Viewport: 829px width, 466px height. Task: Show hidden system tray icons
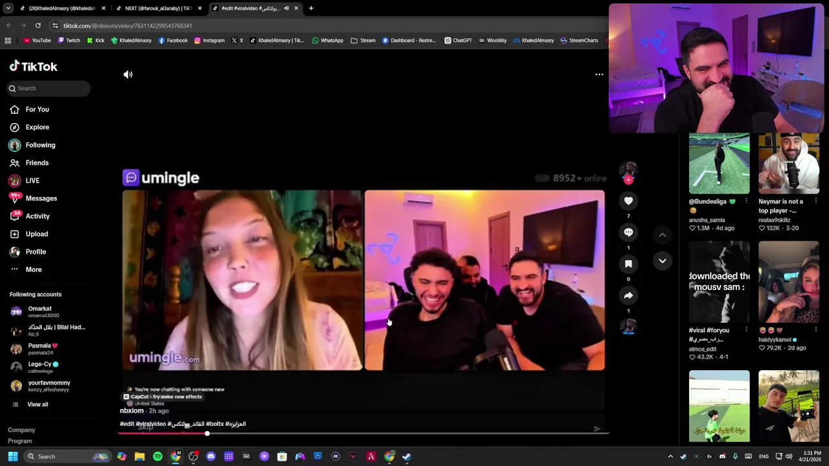(x=670, y=456)
